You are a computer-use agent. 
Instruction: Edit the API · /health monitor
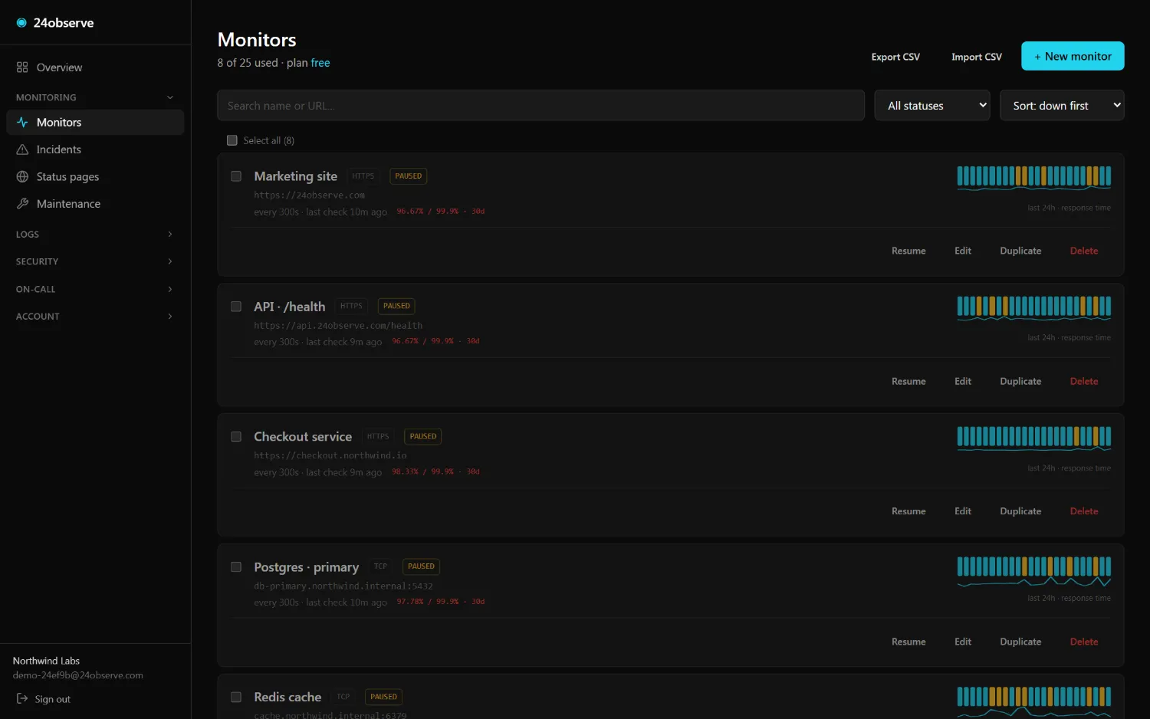963,381
